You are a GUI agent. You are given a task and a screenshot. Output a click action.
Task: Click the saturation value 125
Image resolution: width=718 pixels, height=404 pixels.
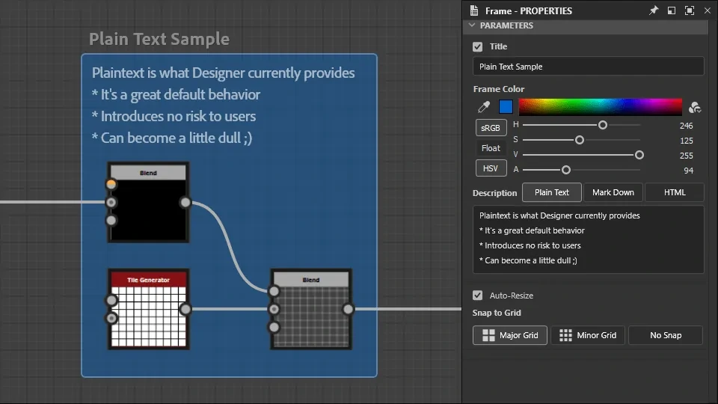coord(686,141)
